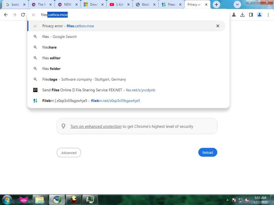Open the clock showing 3:53 AM
The image size is (274, 205).
click(x=260, y=200)
